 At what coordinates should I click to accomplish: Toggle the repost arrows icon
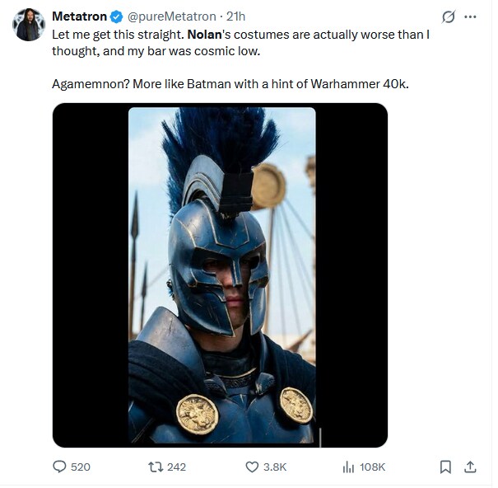tap(154, 467)
